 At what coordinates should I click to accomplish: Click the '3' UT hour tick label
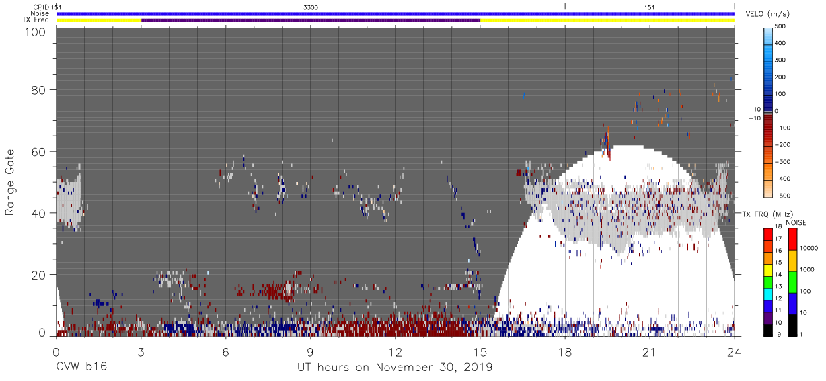pyautogui.click(x=141, y=351)
